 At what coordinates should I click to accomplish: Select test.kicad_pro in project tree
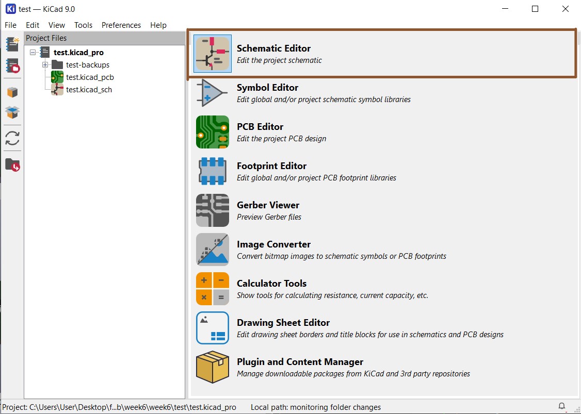tap(78, 53)
